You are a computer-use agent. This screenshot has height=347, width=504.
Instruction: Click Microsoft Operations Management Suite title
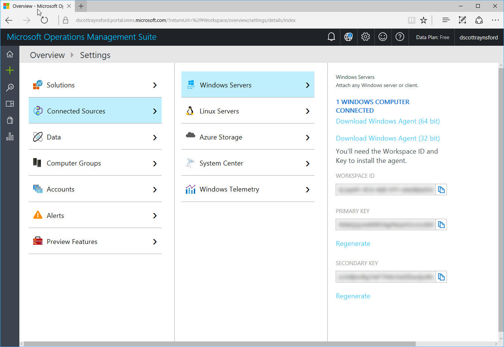[82, 37]
